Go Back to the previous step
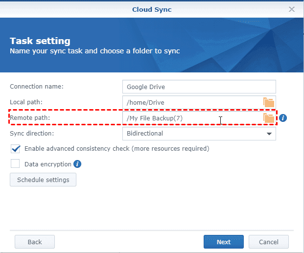The image size is (304, 253). click(x=35, y=242)
